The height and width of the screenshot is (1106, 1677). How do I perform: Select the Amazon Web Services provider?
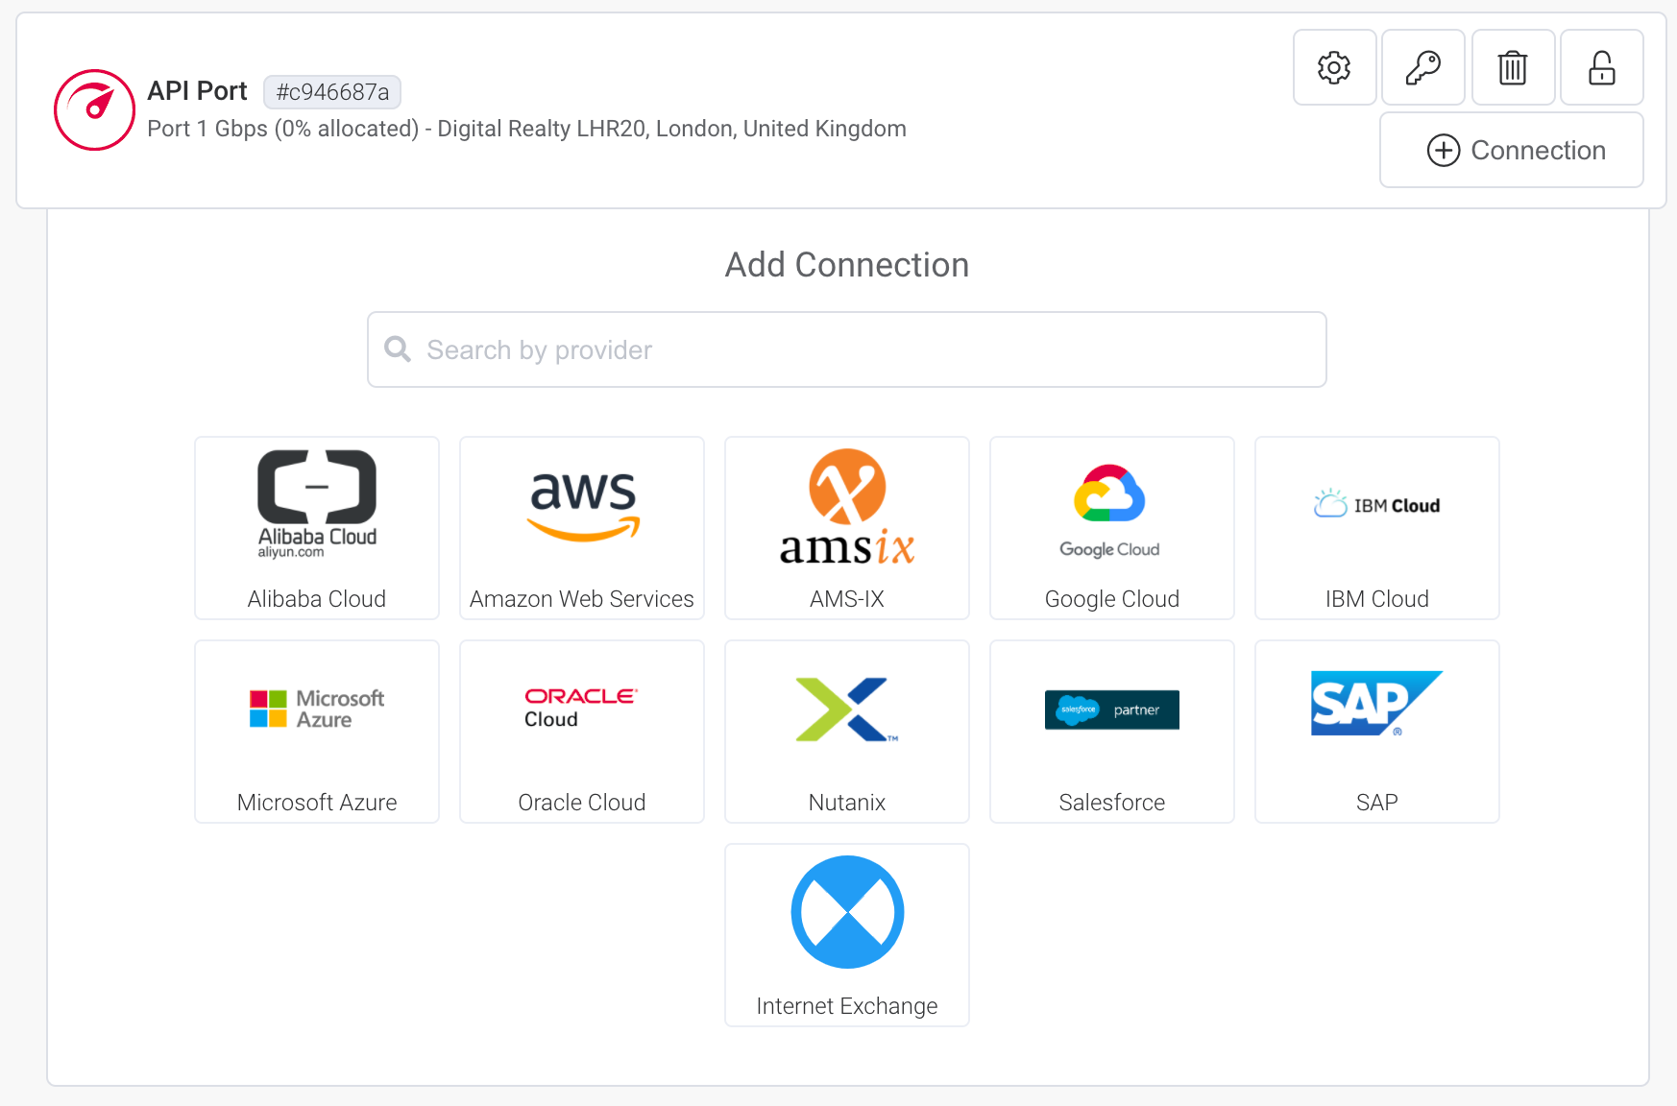click(581, 528)
